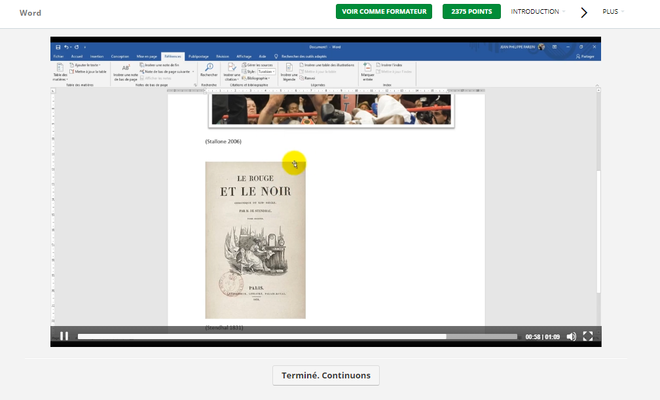Viewport: 660px width, 400px height.
Task: Click 'Insérer une note de fin'
Action: point(160,65)
